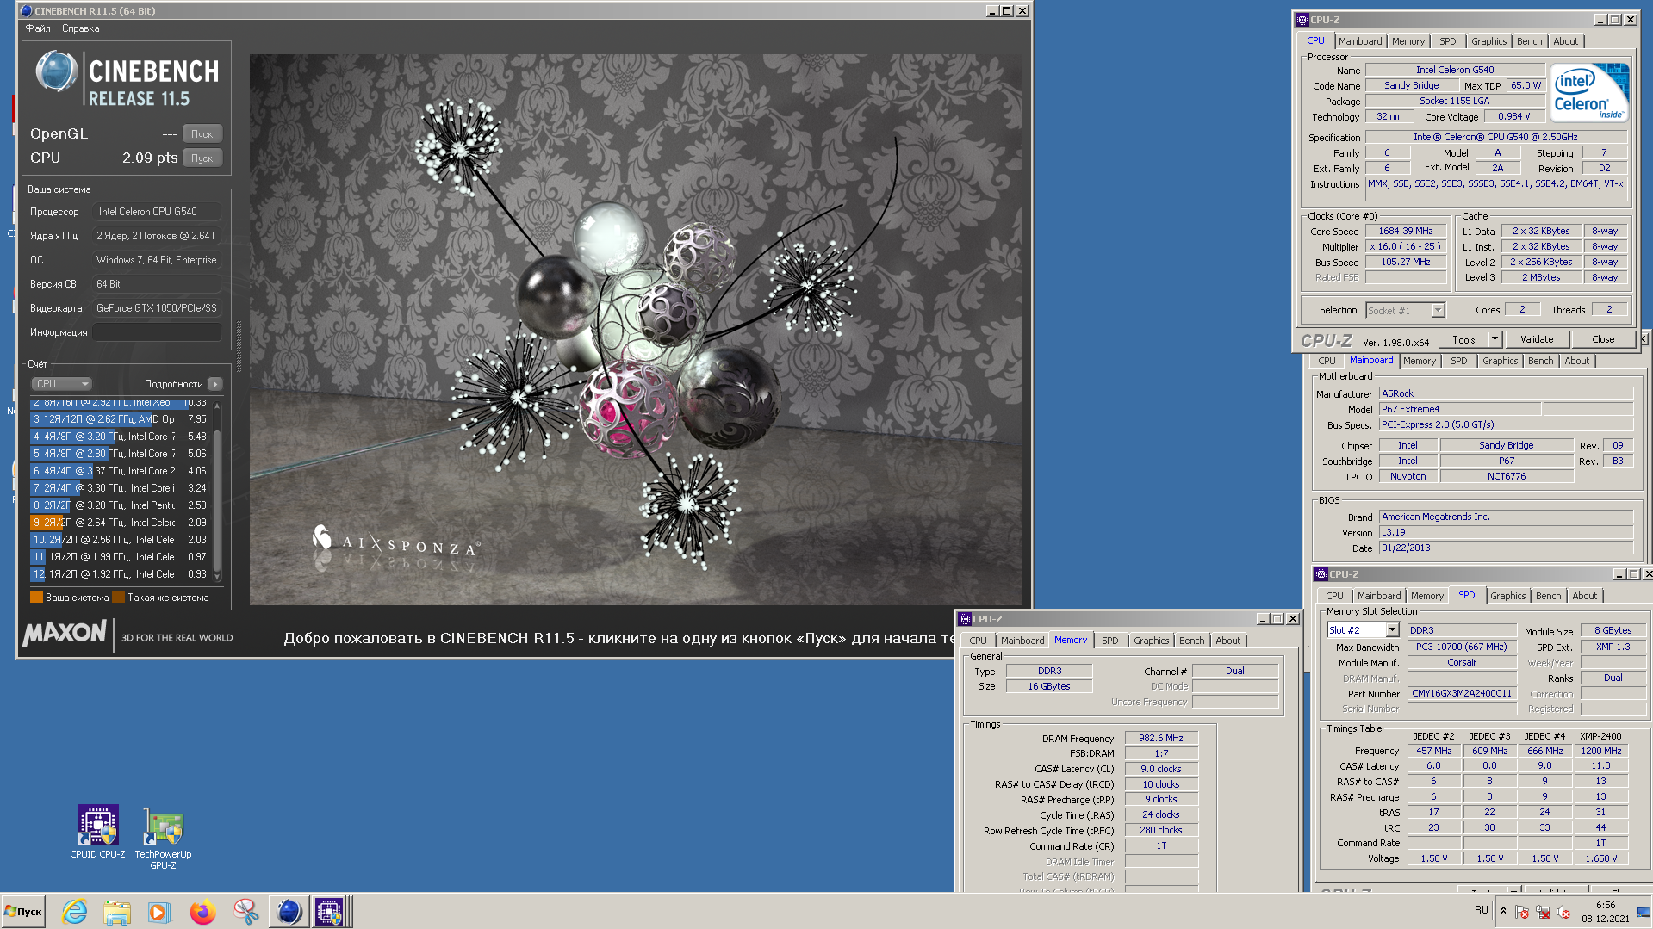The height and width of the screenshot is (929, 1653).
Task: Open Memory tab in CPU-Z Mainboard window
Action: pyautogui.click(x=1419, y=362)
